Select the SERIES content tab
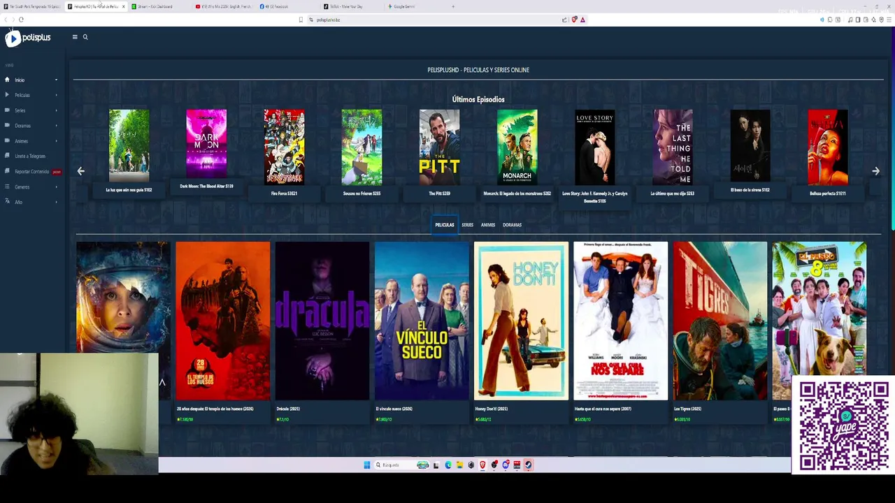The width and height of the screenshot is (895, 503). point(467,225)
